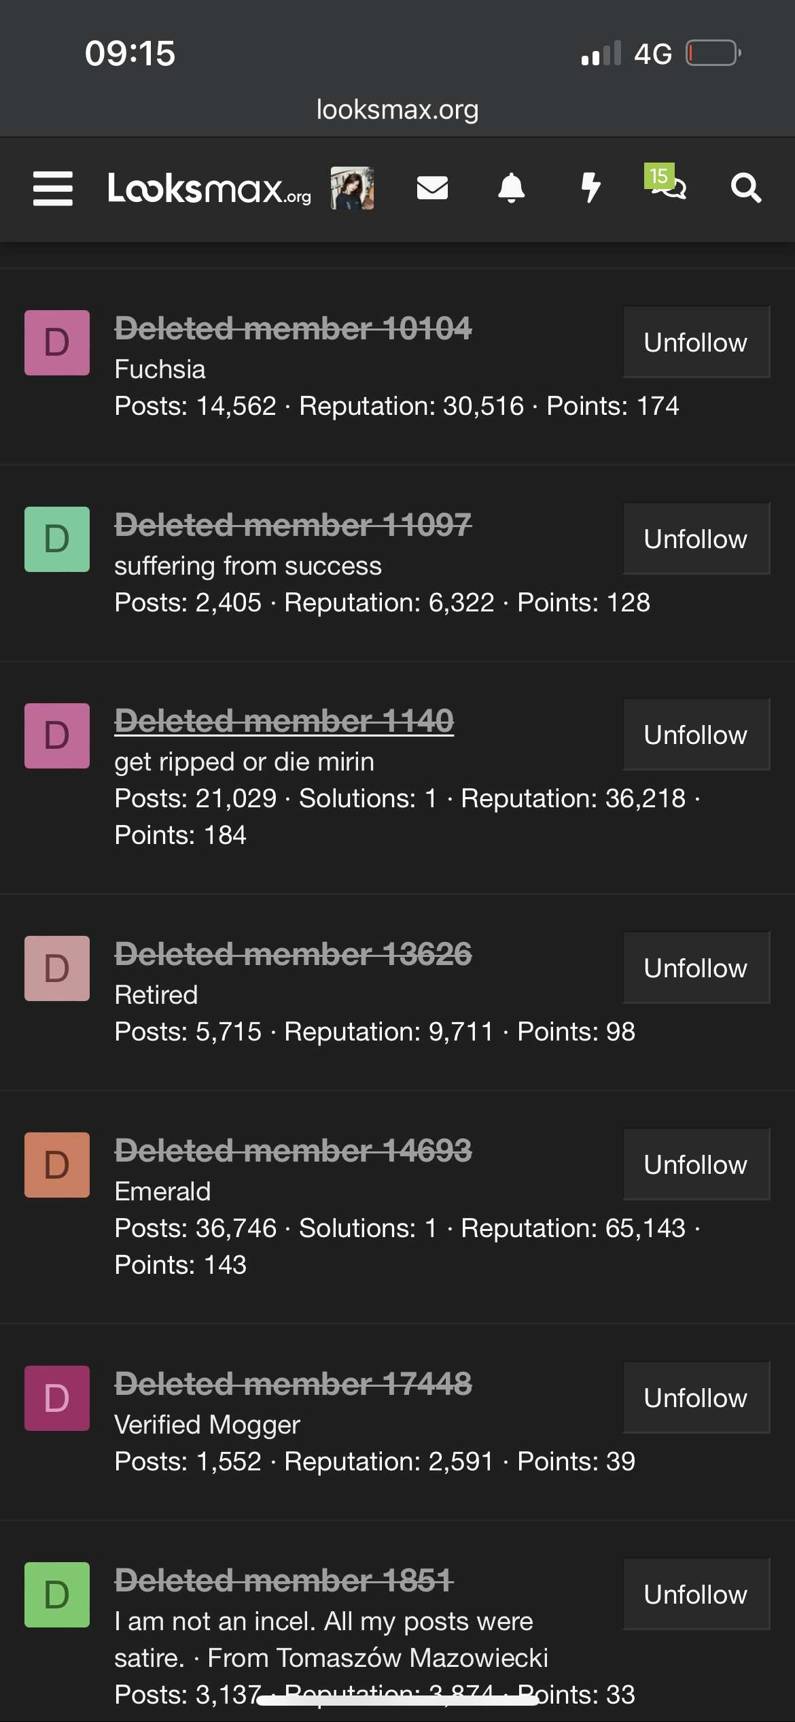This screenshot has height=1722, width=795.
Task: Unfollow Deleted member 10104
Action: [x=696, y=342]
